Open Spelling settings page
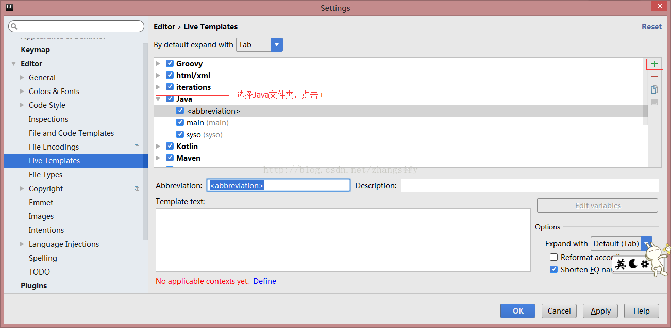 click(x=43, y=258)
